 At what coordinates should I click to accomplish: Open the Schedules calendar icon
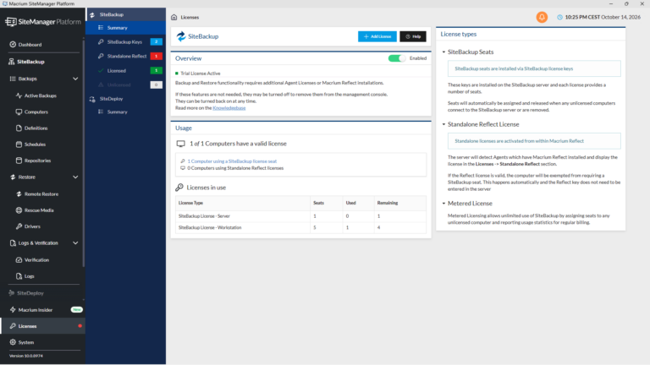pyautogui.click(x=19, y=144)
